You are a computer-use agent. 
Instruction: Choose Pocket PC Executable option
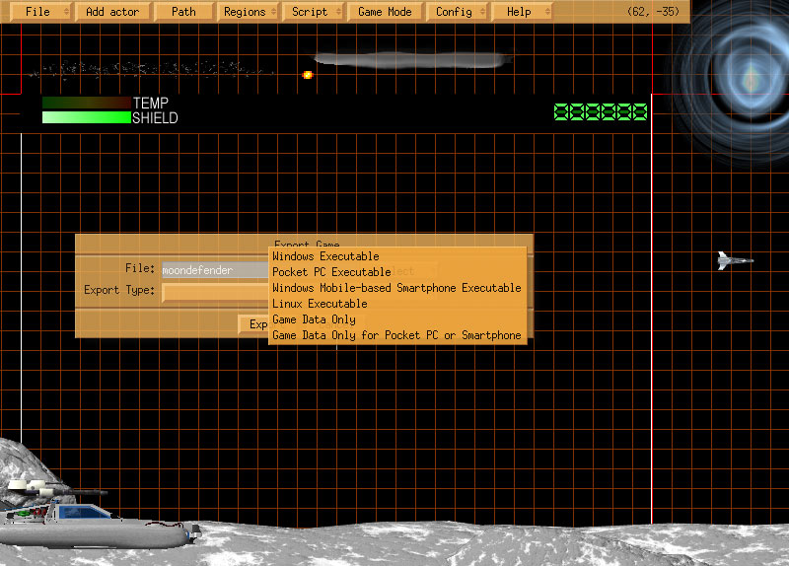click(397, 272)
